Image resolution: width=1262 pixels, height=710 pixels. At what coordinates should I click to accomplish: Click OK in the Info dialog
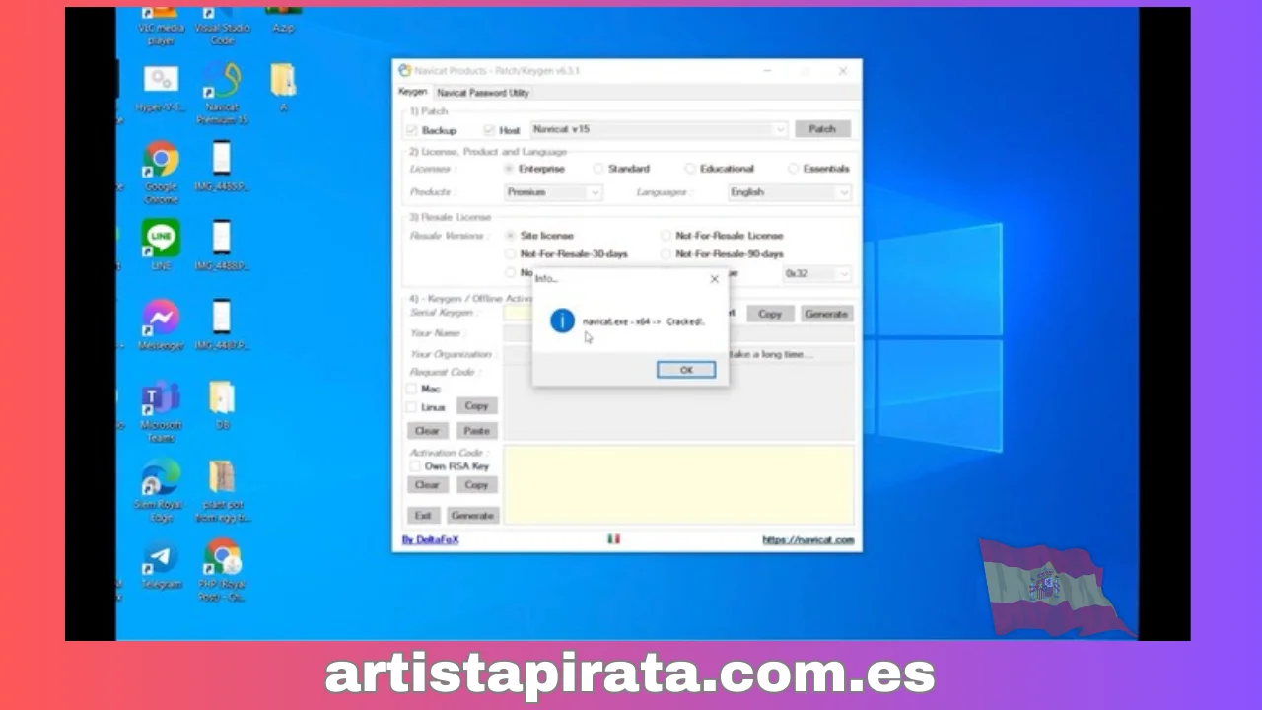pyautogui.click(x=686, y=370)
